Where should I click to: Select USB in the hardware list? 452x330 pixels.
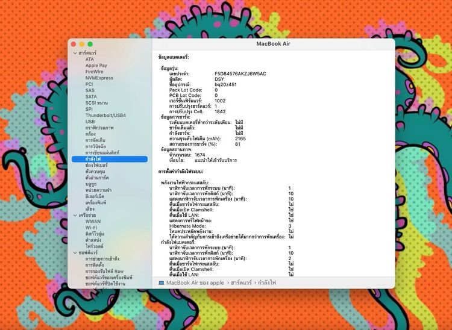pos(90,122)
